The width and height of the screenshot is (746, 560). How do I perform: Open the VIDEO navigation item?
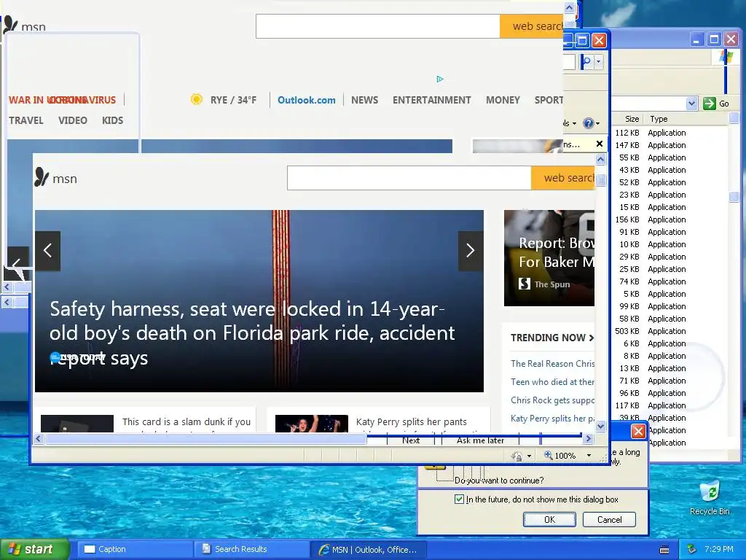tap(73, 120)
